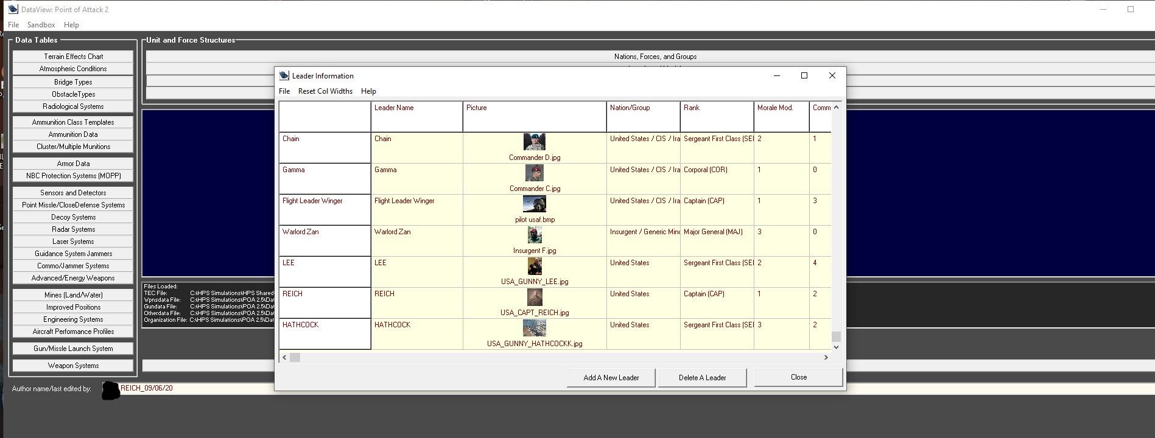
Task: Open Help menu in DataView main window
Action: pos(71,25)
